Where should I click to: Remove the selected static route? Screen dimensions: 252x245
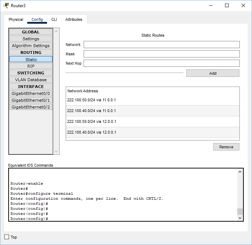(226, 147)
